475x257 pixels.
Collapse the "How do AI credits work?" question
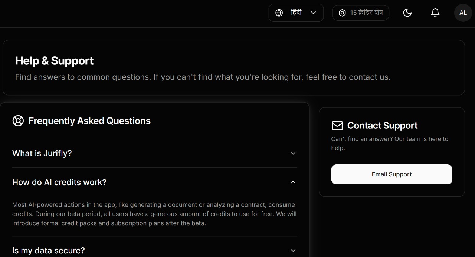(x=59, y=182)
